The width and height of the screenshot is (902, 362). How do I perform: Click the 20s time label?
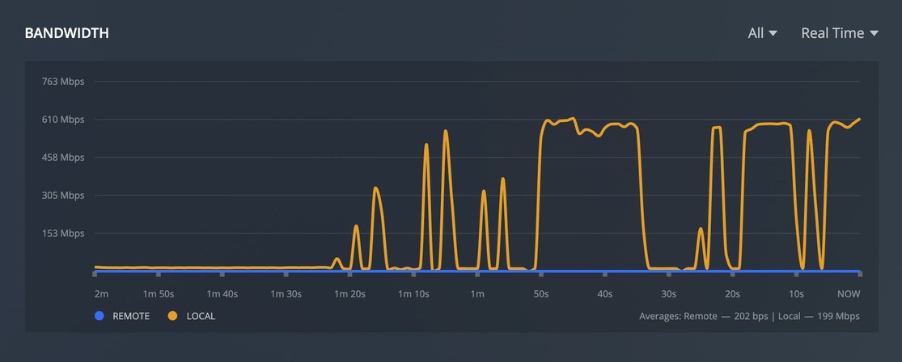732,293
